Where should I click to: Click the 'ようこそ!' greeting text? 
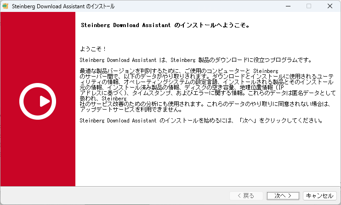coord(93,49)
